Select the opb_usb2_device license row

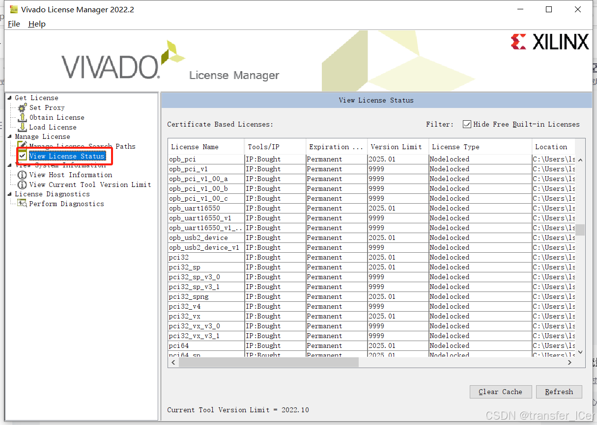371,238
